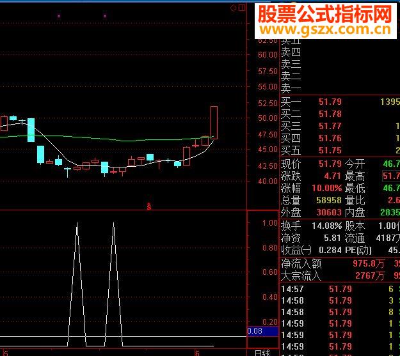Click the 最高 label

[x=355, y=176]
